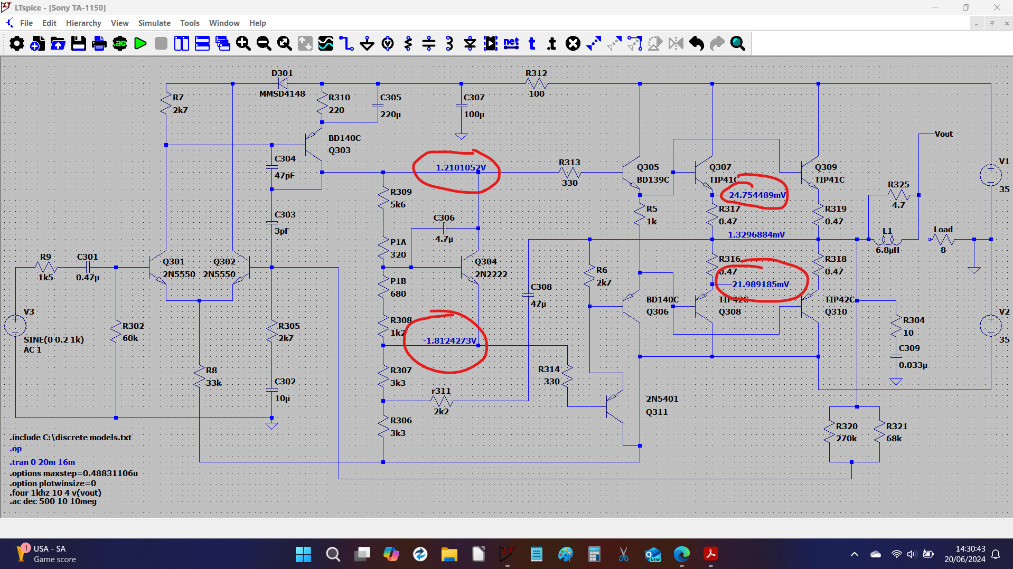Select the Place Ground tool

point(367,43)
